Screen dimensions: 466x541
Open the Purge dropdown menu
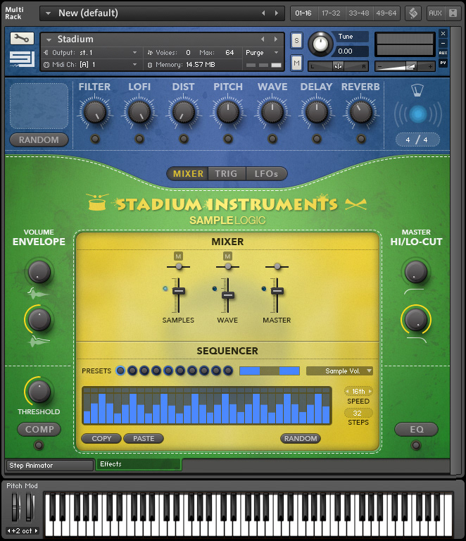[x=276, y=53]
